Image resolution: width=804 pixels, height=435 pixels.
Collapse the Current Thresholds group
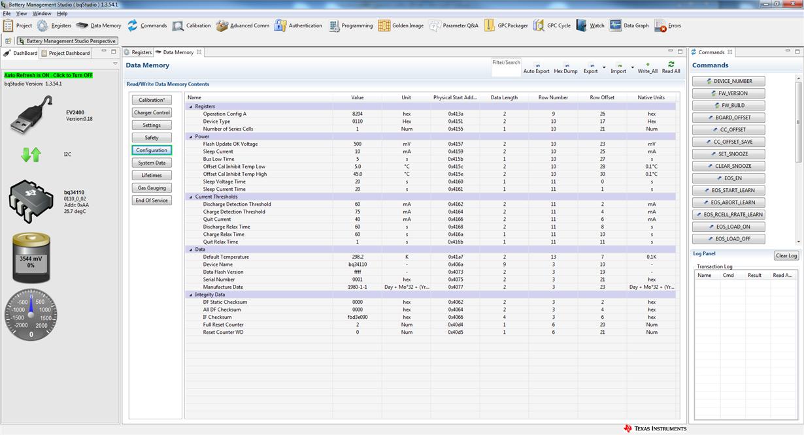pyautogui.click(x=192, y=197)
